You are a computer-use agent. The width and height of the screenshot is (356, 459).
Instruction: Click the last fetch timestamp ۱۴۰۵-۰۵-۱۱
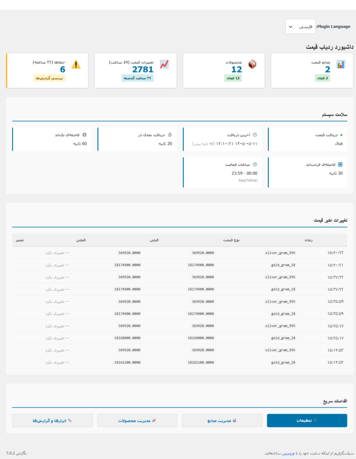(x=237, y=144)
